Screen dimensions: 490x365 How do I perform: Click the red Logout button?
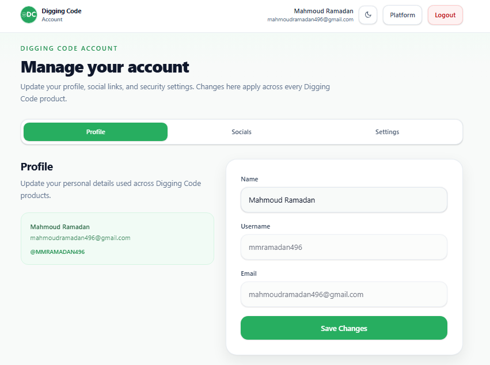point(445,15)
